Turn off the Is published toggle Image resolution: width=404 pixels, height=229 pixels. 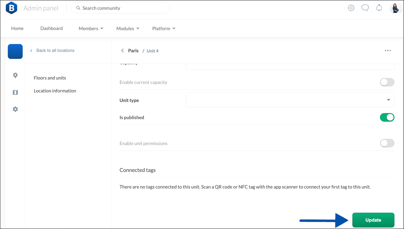coord(387,117)
